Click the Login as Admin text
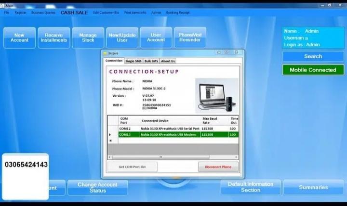 [302, 45]
